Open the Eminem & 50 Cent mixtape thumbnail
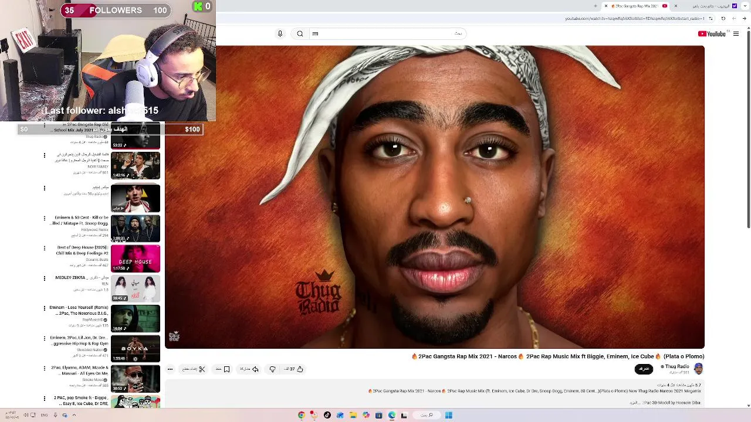 (136, 229)
